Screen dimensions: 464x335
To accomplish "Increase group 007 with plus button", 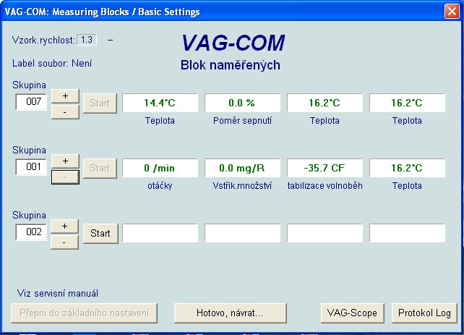I will (65, 96).
